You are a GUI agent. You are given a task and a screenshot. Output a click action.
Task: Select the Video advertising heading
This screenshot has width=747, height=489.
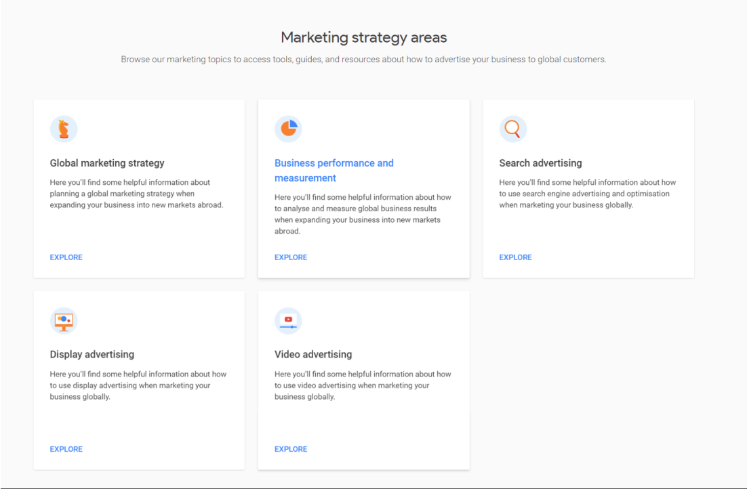click(313, 354)
